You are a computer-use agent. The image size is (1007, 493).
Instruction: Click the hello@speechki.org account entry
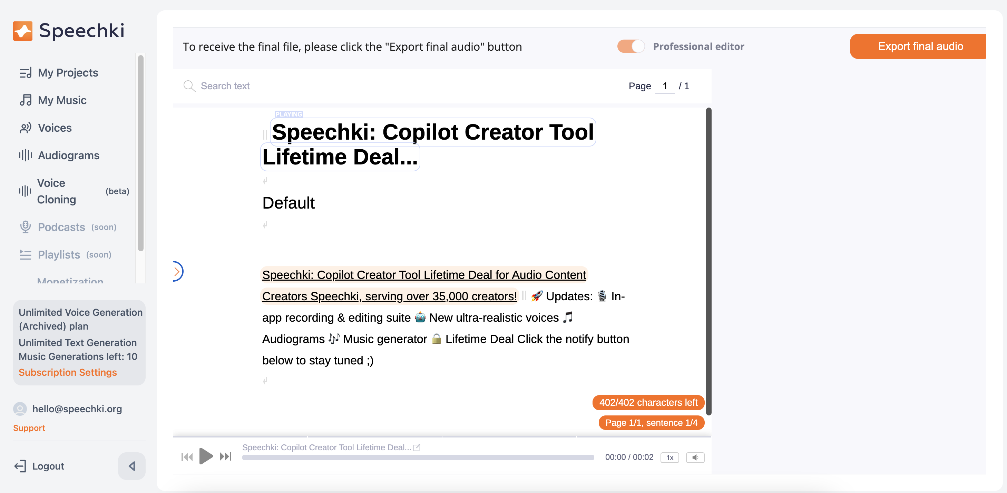pyautogui.click(x=77, y=409)
